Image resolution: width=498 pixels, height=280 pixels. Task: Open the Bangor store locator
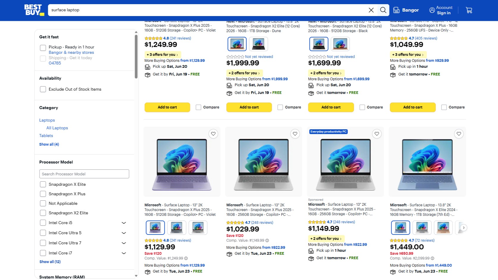pyautogui.click(x=406, y=10)
